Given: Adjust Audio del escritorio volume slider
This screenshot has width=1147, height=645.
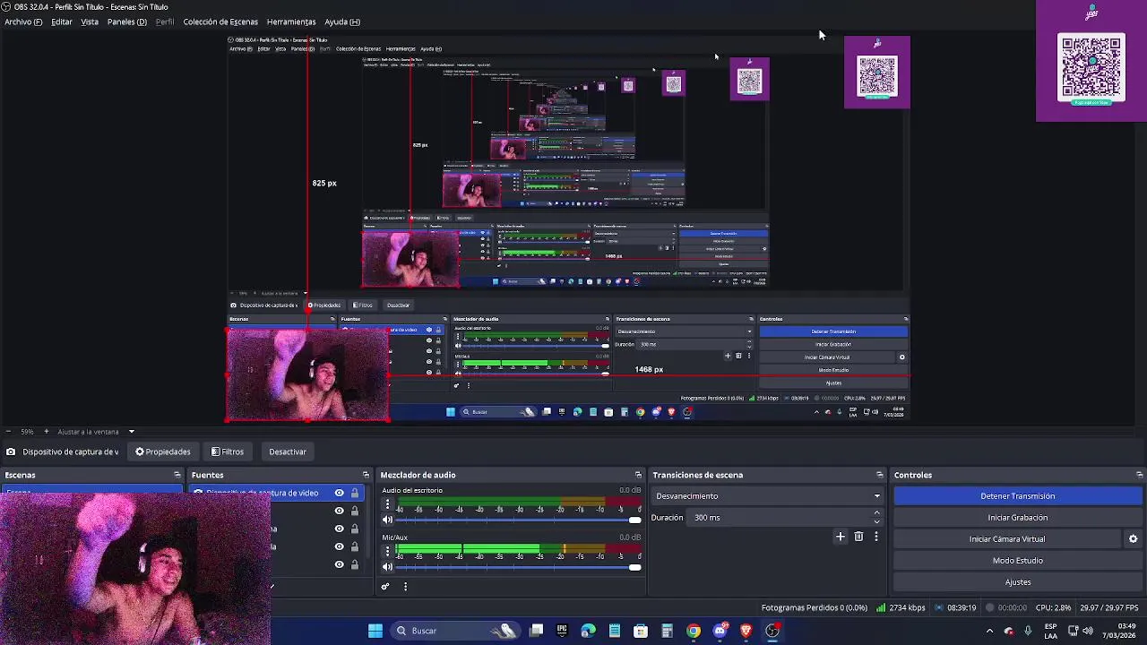Looking at the screenshot, I should (519, 520).
